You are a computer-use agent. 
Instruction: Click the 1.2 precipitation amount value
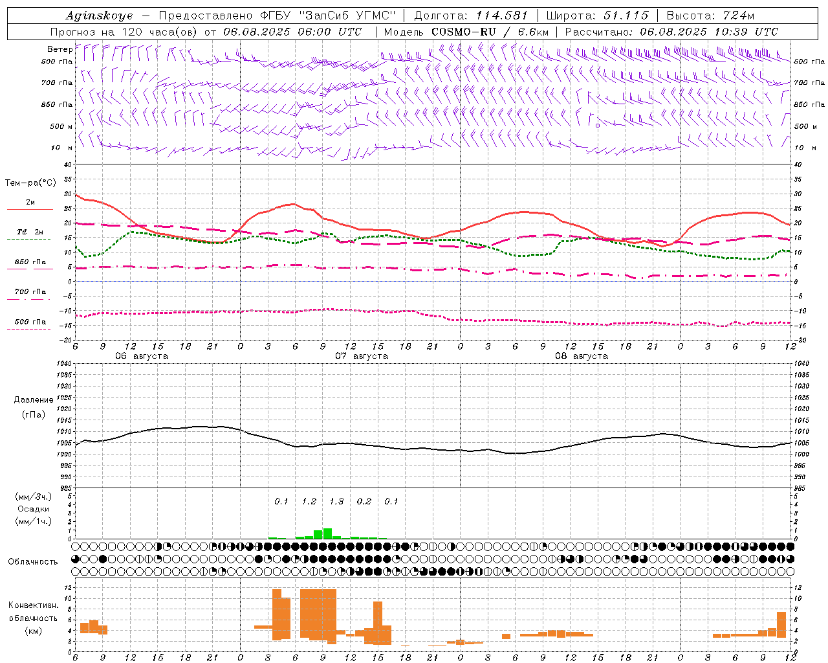click(x=309, y=502)
